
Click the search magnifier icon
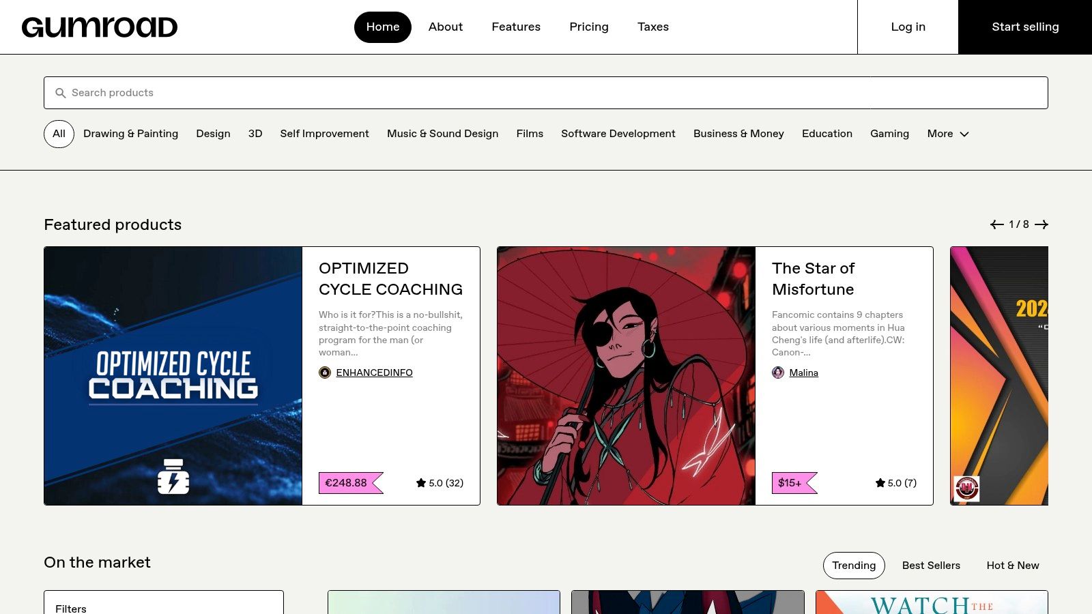point(61,93)
